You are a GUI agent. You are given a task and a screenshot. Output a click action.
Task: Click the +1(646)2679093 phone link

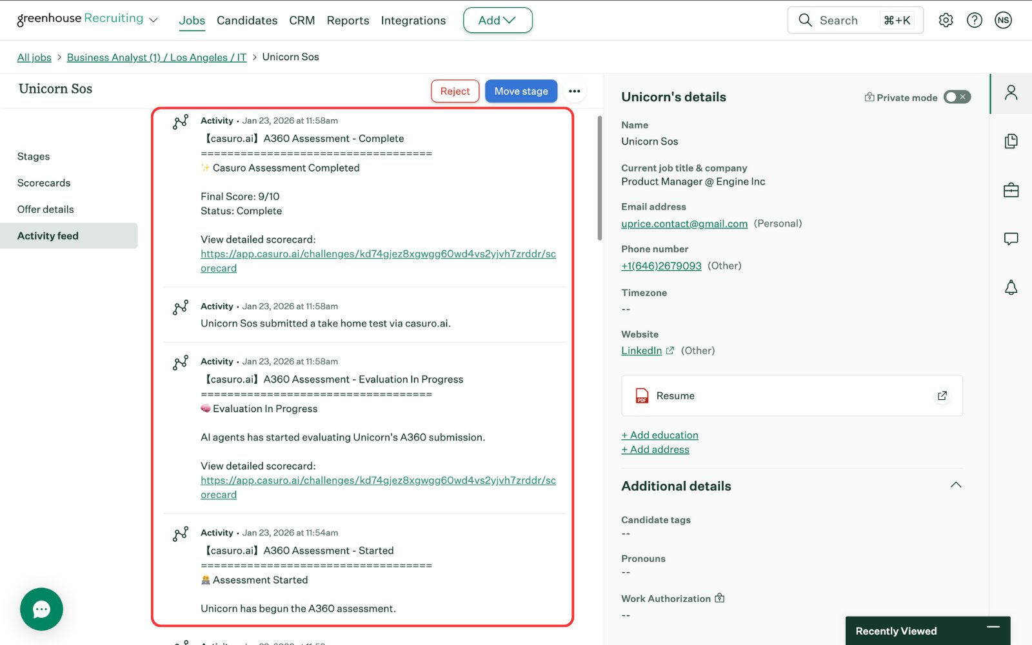(x=661, y=266)
